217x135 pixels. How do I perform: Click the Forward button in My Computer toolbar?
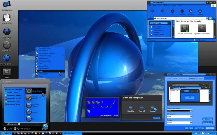tap(163, 11)
